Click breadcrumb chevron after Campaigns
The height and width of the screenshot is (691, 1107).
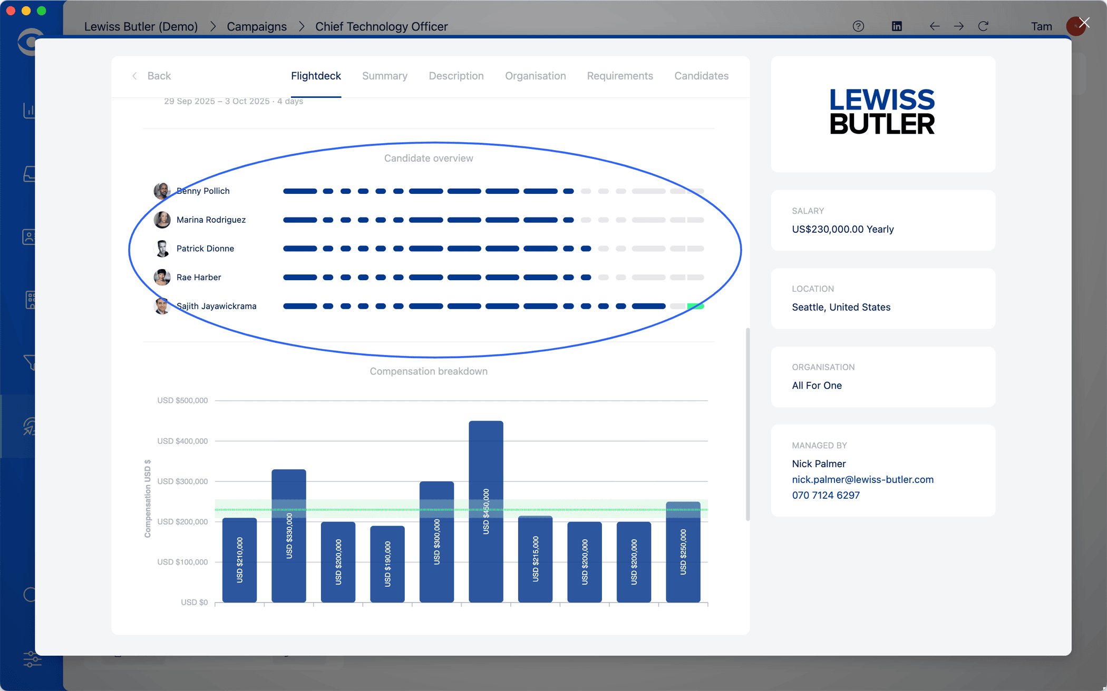click(302, 26)
